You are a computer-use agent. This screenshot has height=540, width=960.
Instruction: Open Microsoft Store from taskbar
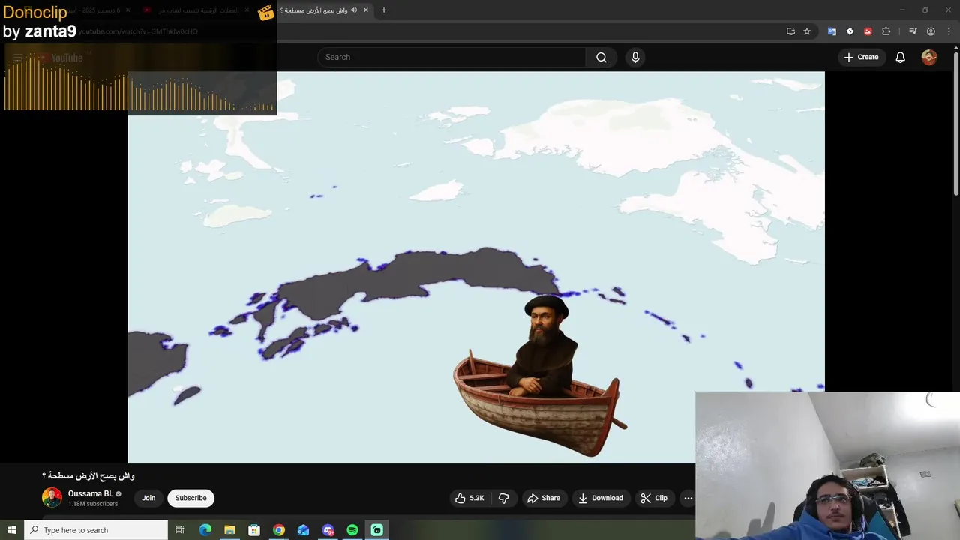(254, 530)
